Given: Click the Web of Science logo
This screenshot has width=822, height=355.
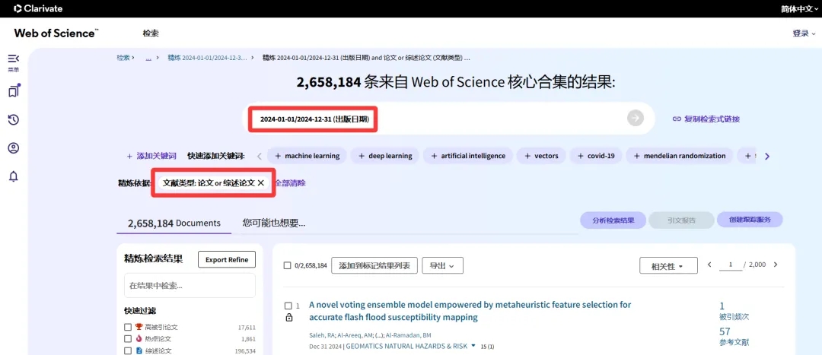Looking at the screenshot, I should click(x=56, y=33).
